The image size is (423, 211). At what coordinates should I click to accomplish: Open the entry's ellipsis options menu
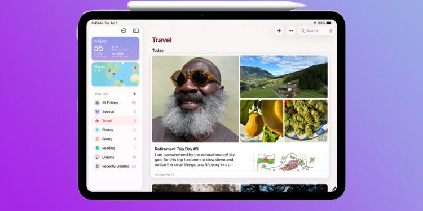323,174
